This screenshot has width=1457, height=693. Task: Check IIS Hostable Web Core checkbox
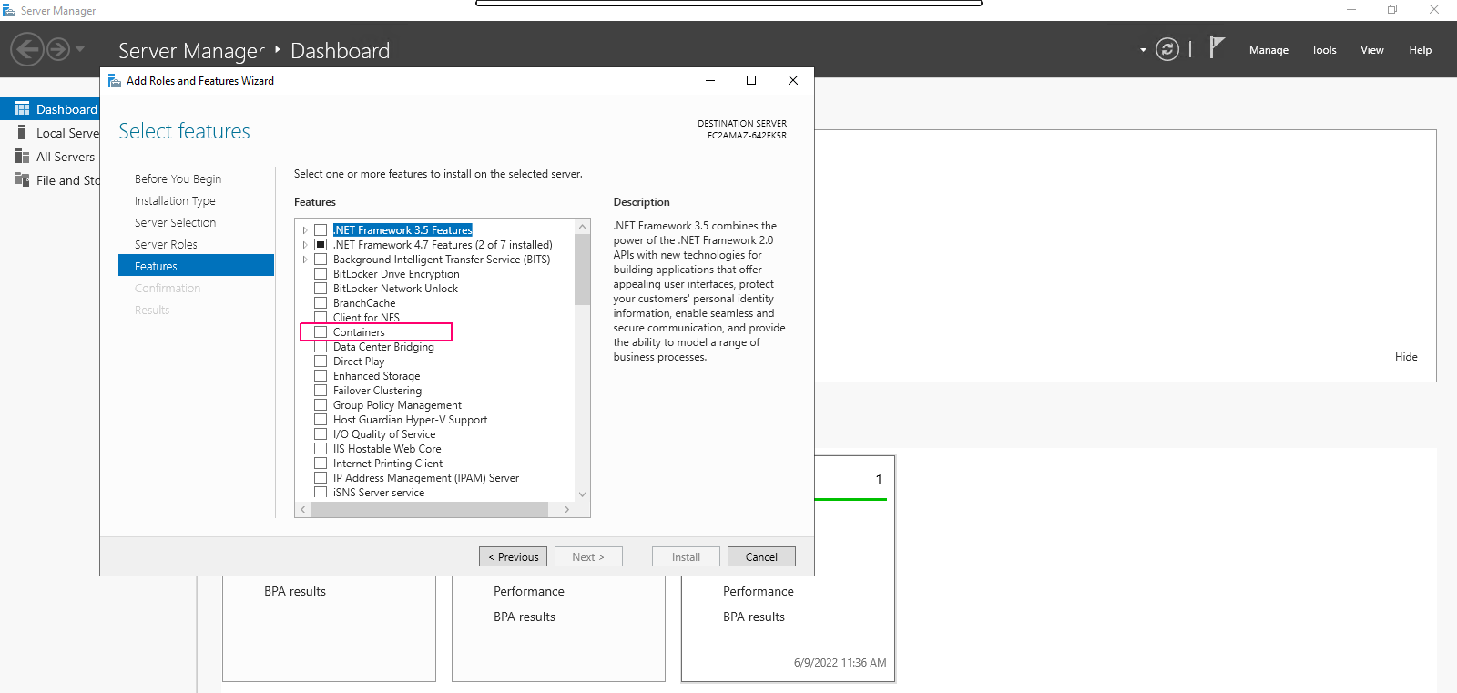321,449
